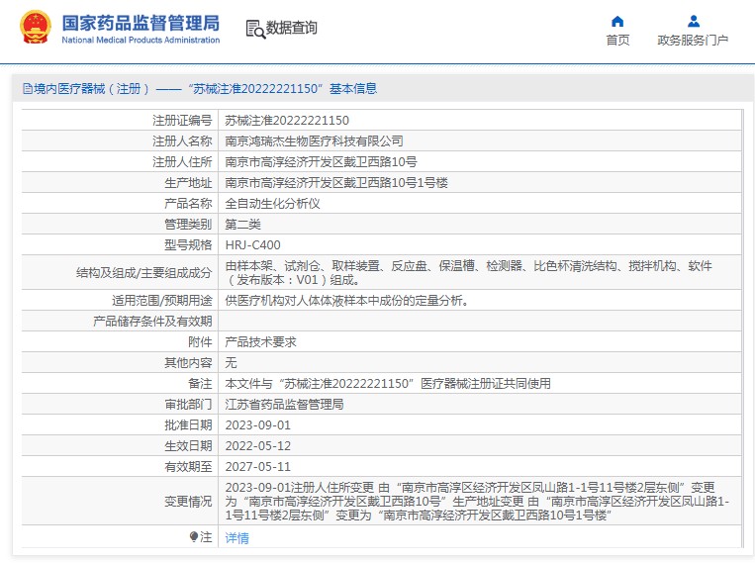Click the bullet icon beside 注
Image resolution: width=755 pixels, height=563 pixels.
pyautogui.click(x=194, y=536)
